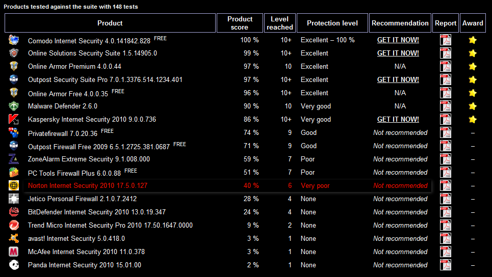Select the Privatefirewall 7.0.20.36 product name
492x277 pixels.
63,133
